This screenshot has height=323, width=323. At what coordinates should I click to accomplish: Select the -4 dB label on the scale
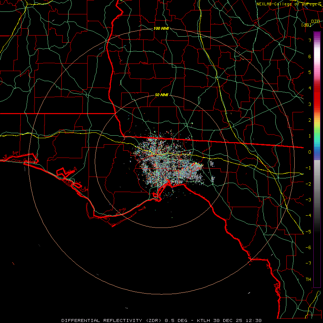pyautogui.click(x=308, y=216)
